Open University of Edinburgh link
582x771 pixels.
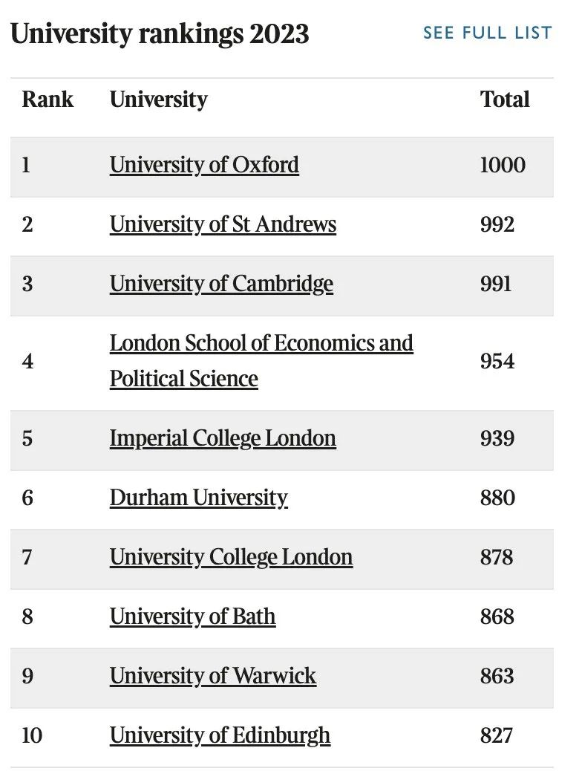pos(220,736)
